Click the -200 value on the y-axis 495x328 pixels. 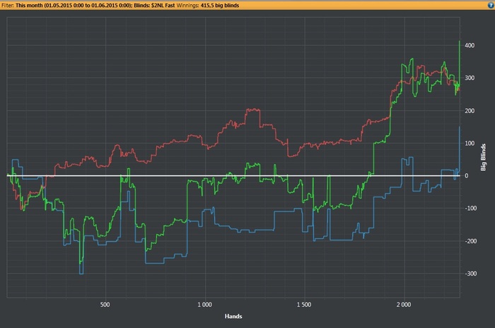pos(470,241)
